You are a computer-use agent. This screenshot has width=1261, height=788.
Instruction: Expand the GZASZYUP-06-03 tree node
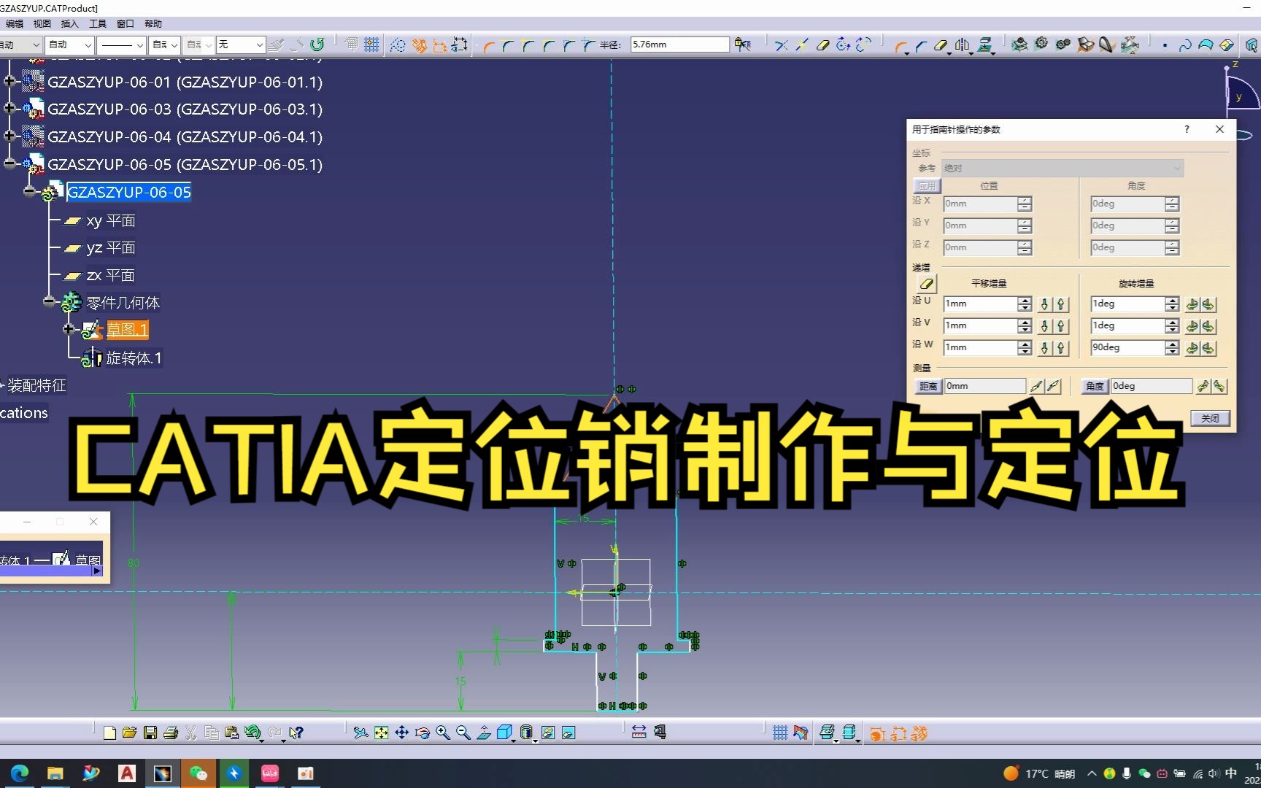click(9, 108)
